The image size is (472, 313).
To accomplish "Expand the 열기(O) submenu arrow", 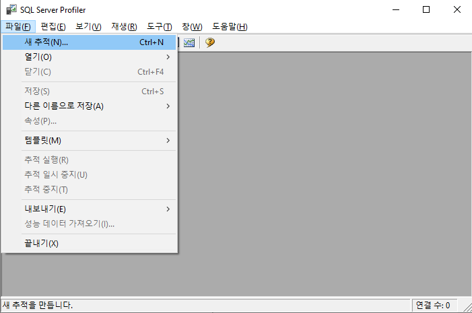I will click(x=168, y=57).
